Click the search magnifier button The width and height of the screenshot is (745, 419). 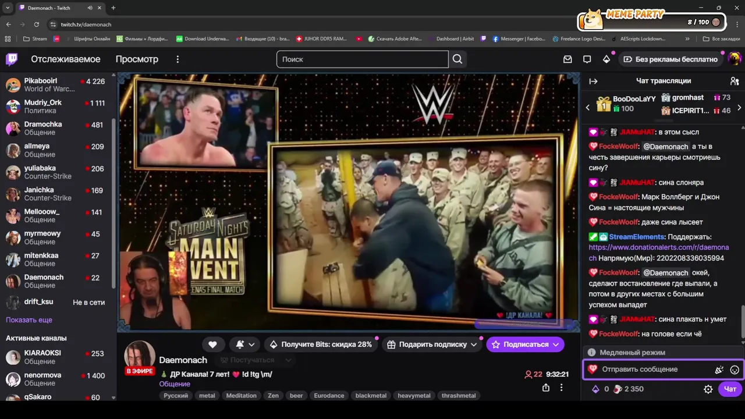click(457, 59)
